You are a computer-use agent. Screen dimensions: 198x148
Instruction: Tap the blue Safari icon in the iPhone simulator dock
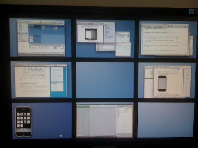pos(25,130)
